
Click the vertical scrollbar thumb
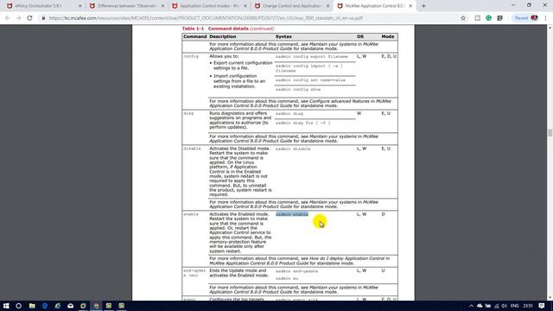click(550, 133)
